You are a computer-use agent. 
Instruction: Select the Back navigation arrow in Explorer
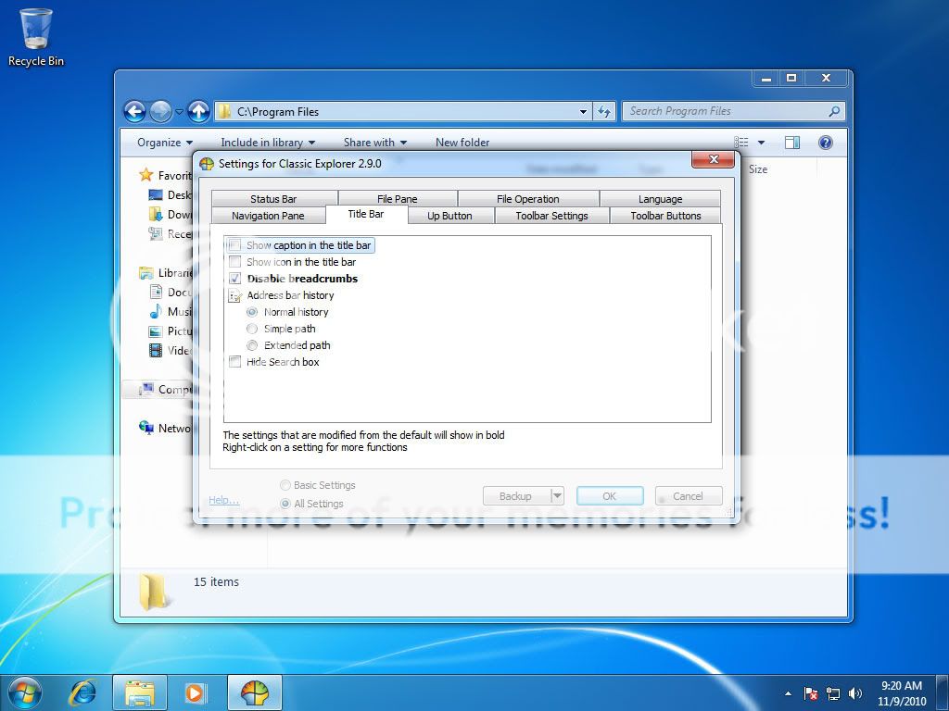coord(135,111)
